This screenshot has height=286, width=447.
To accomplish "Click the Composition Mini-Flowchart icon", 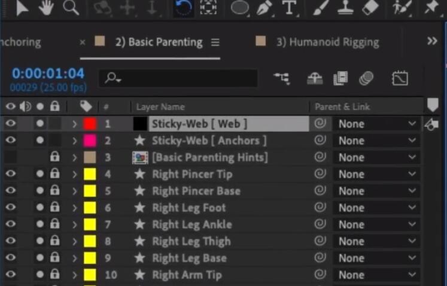I will [282, 78].
